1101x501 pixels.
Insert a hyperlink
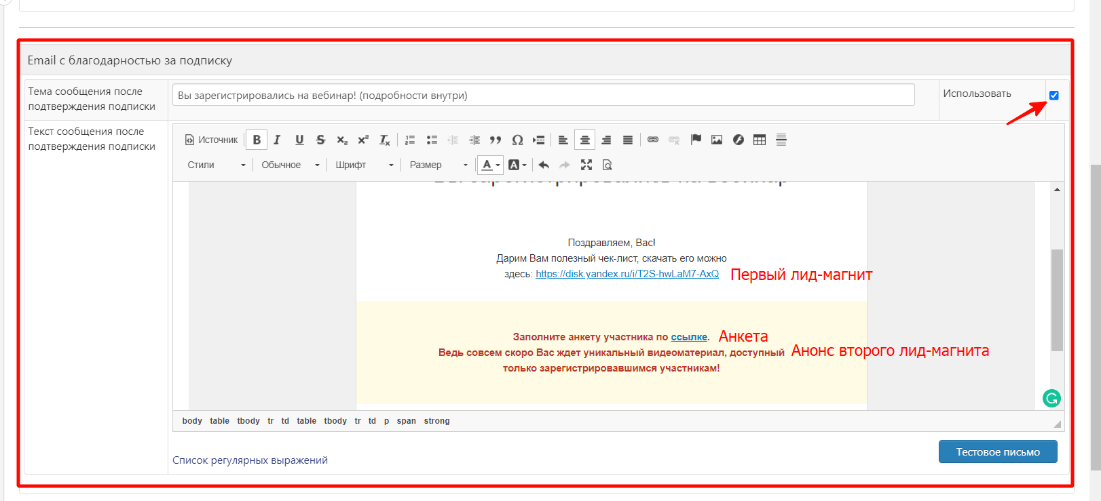tap(653, 140)
